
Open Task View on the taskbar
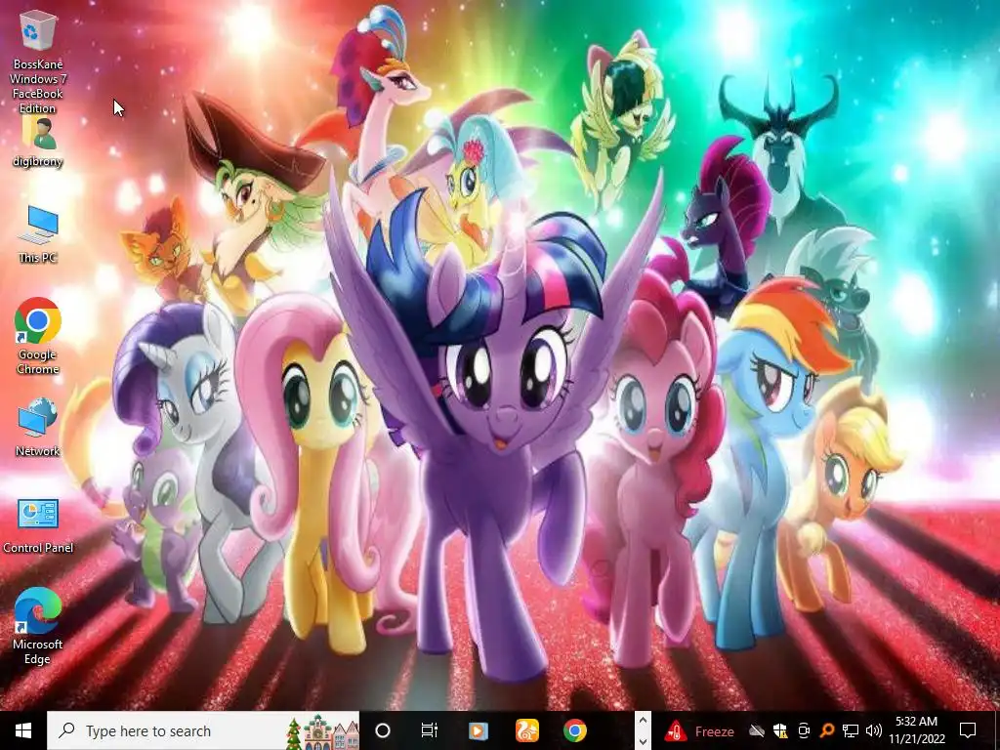click(x=430, y=730)
